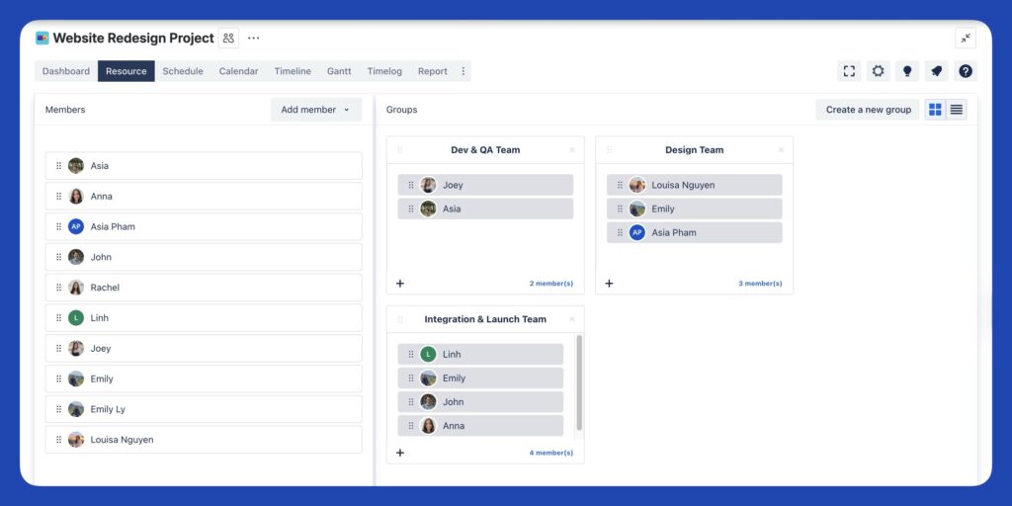The width and height of the screenshot is (1012, 506).
Task: Switch groups to list view
Action: tap(957, 110)
